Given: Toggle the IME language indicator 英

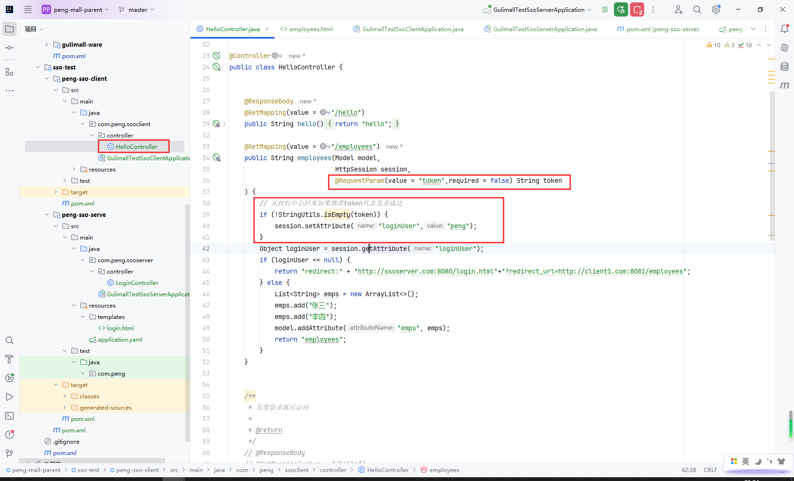Looking at the screenshot, I should pyautogui.click(x=745, y=461).
